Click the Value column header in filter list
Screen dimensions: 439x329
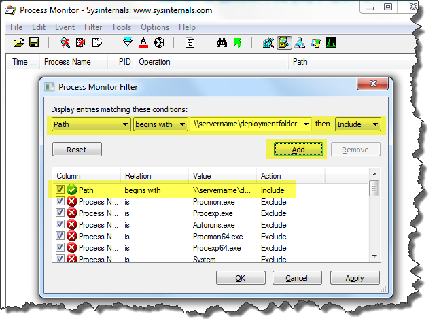pos(223,176)
